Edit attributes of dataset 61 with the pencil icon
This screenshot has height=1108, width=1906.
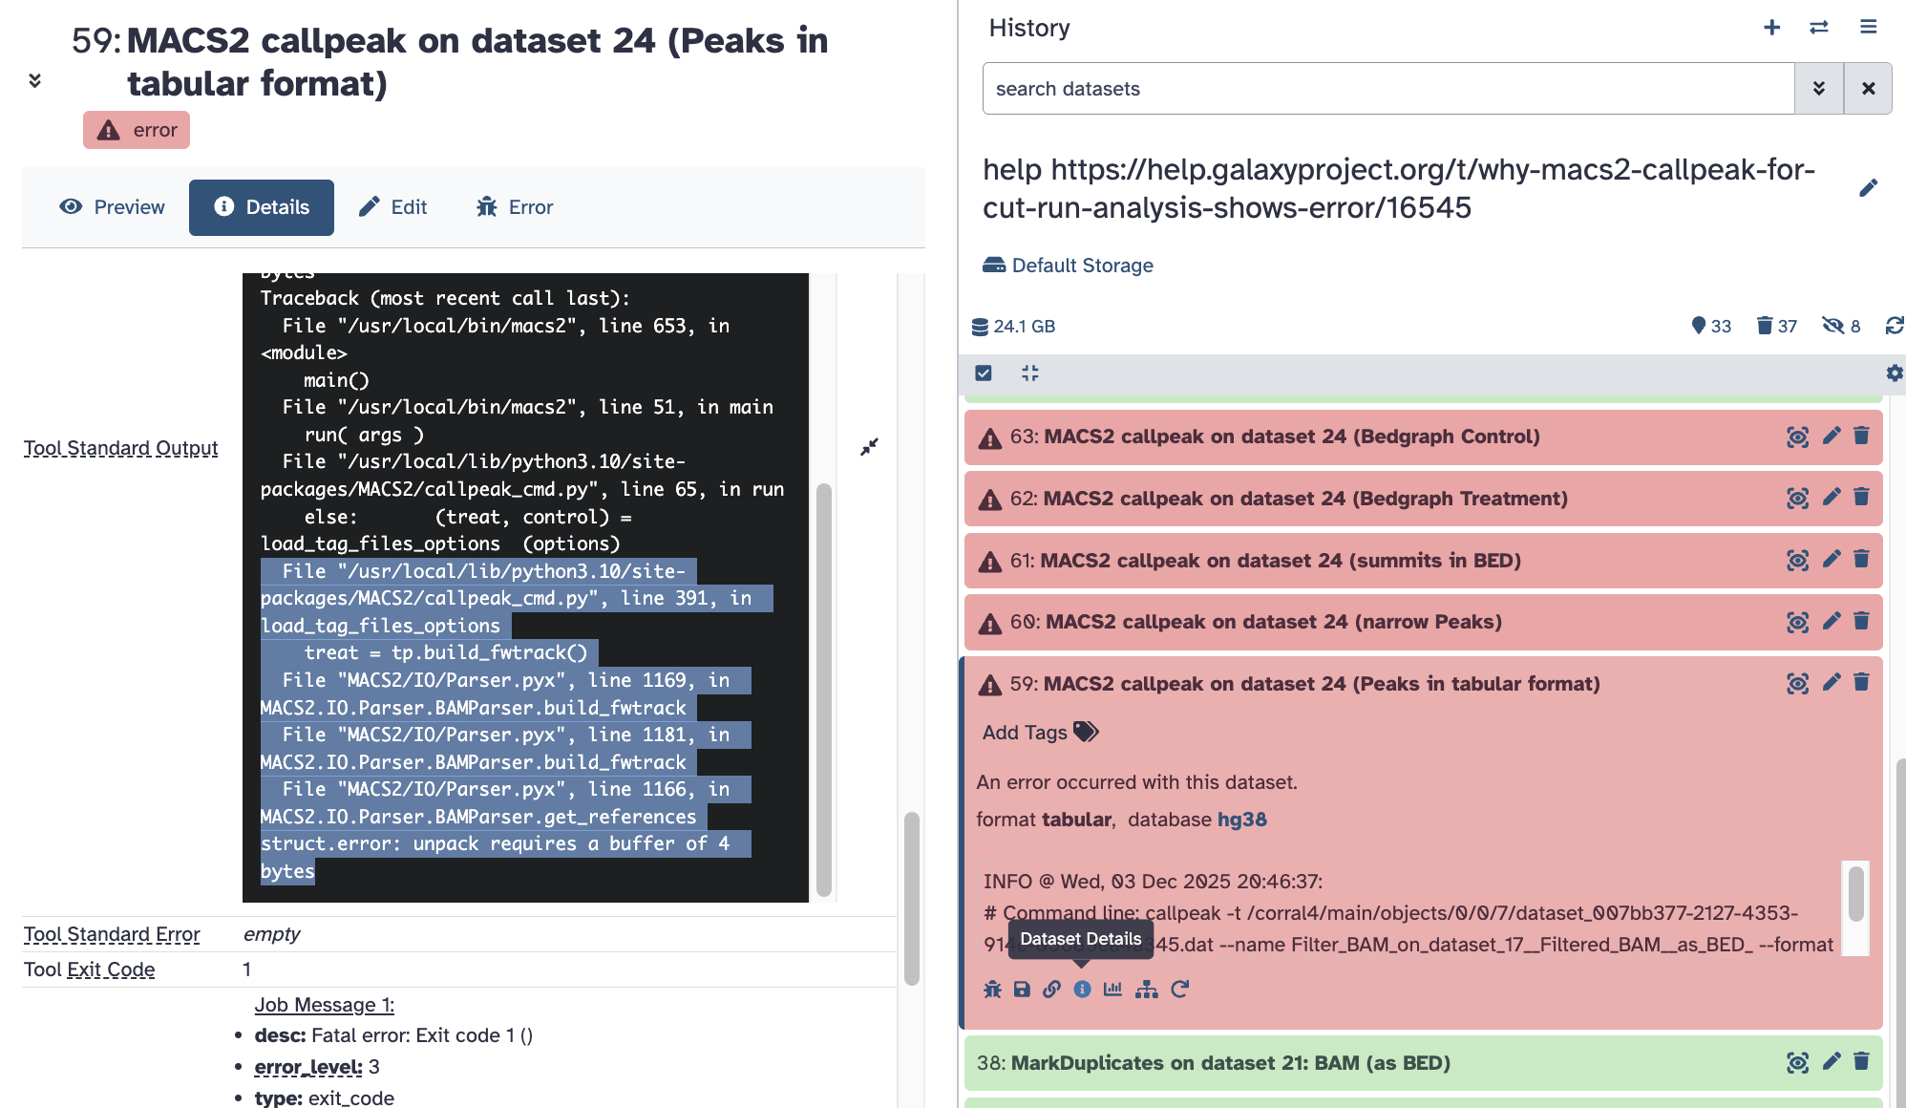(1831, 560)
